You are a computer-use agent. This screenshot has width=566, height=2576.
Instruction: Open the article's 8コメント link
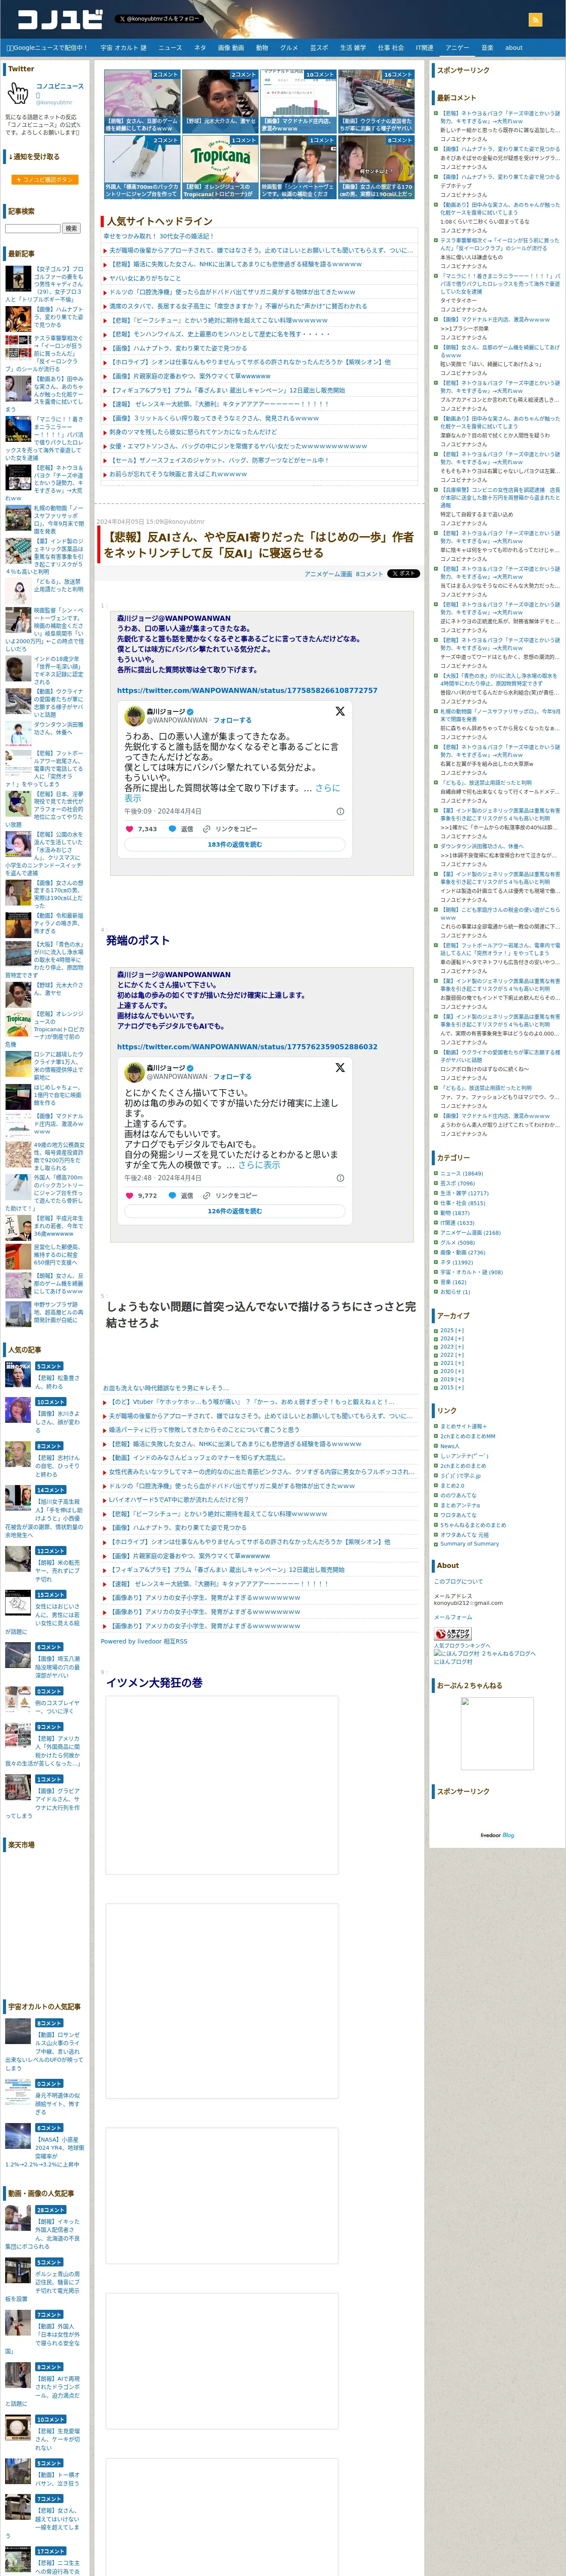369,574
